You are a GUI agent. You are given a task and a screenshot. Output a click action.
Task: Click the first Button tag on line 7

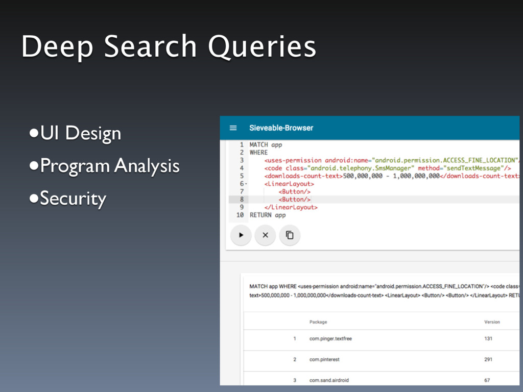pyautogui.click(x=295, y=192)
